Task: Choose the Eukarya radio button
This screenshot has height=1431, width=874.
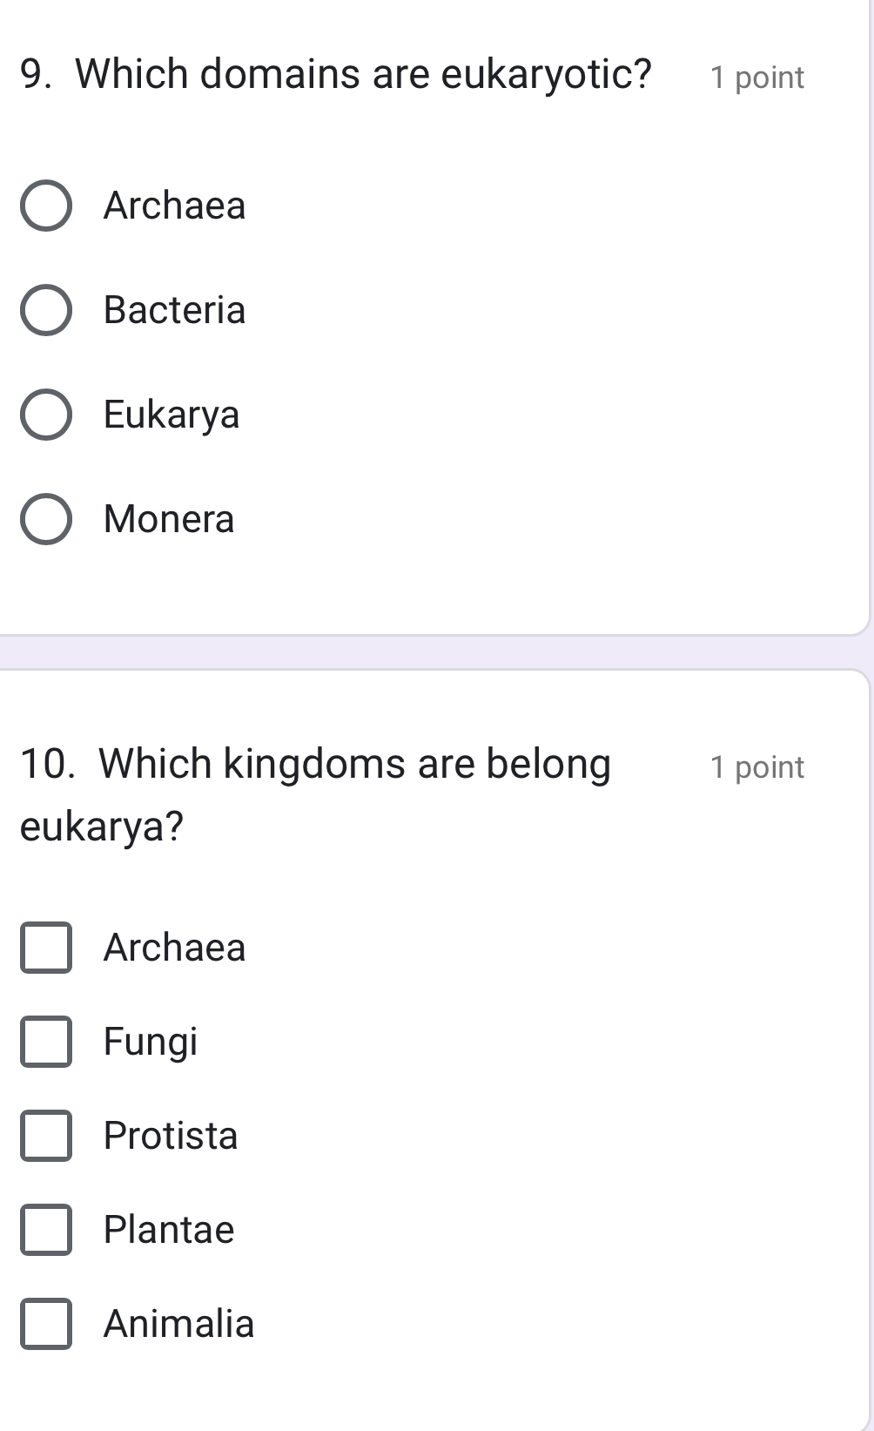Action: (x=46, y=415)
